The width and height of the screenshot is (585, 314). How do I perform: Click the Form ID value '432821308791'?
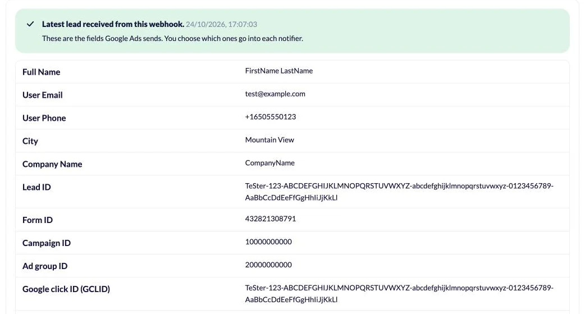tap(271, 219)
